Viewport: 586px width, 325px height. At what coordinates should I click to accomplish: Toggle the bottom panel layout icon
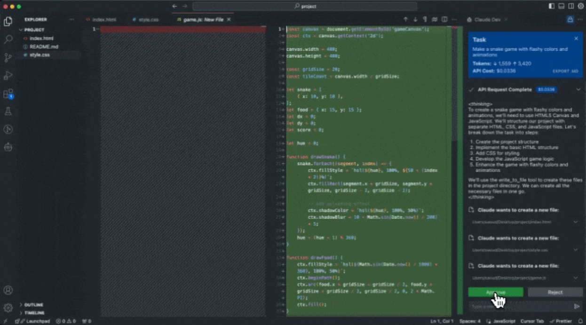coord(561,6)
